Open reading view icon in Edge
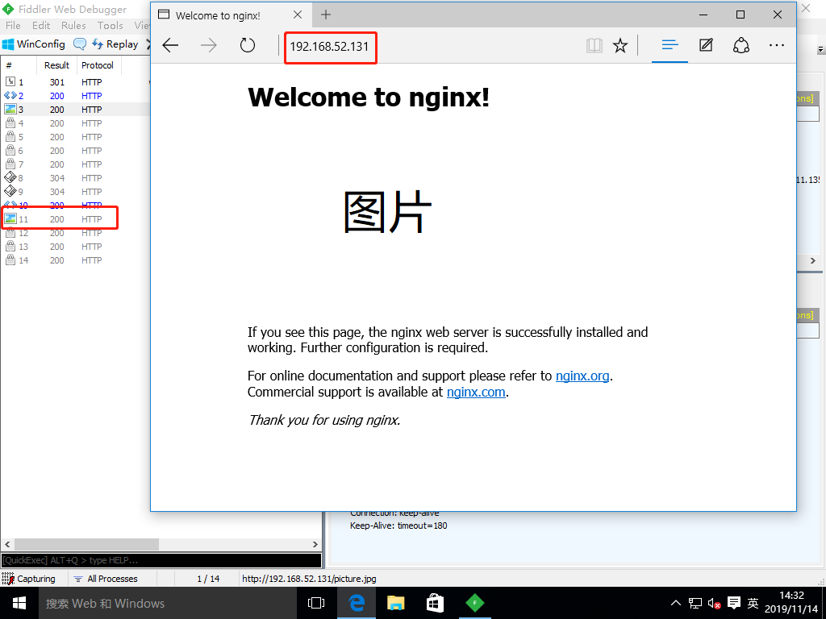Viewport: 826px width, 619px height. [594, 45]
